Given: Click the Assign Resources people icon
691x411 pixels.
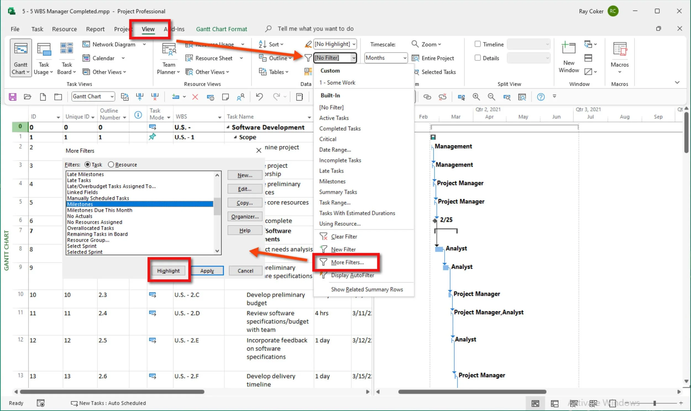Looking at the screenshot, I should pyautogui.click(x=240, y=97).
